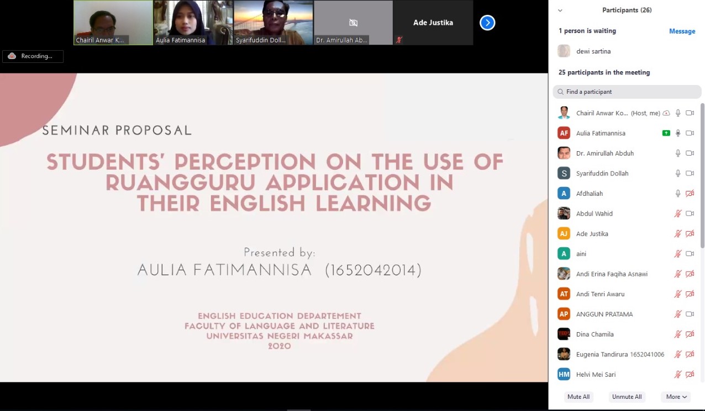The width and height of the screenshot is (705, 411).
Task: Click video icon for Abdul Wahid
Action: (690, 213)
